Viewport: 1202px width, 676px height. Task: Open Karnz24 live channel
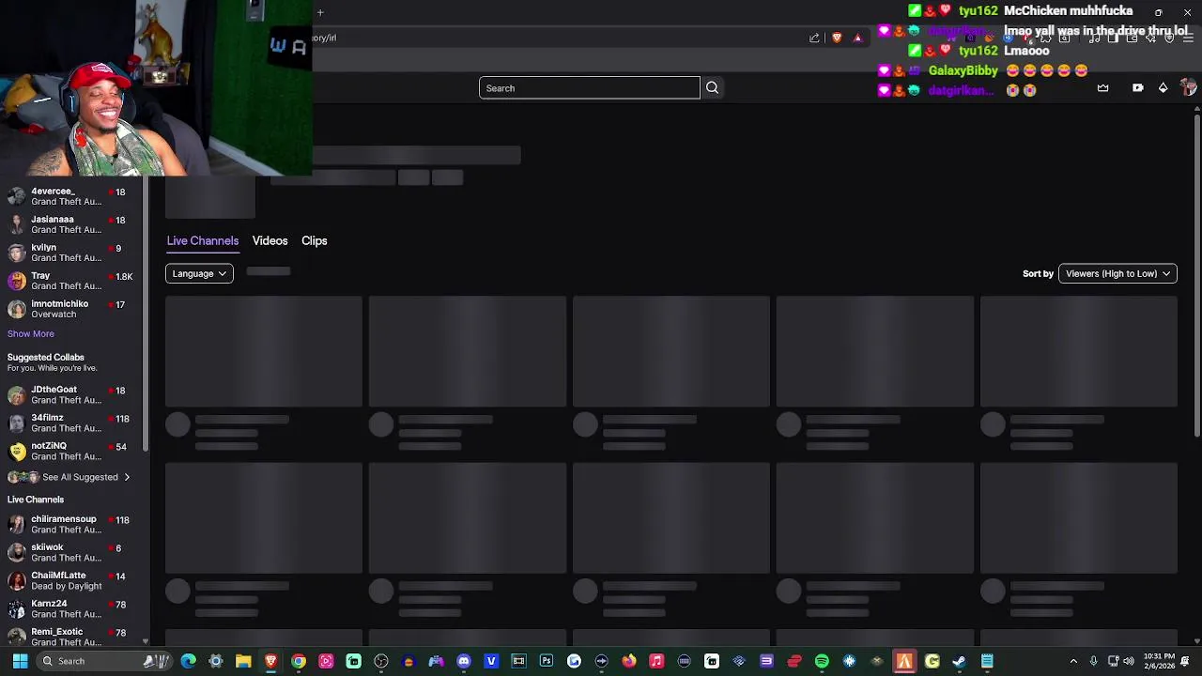tap(71, 608)
